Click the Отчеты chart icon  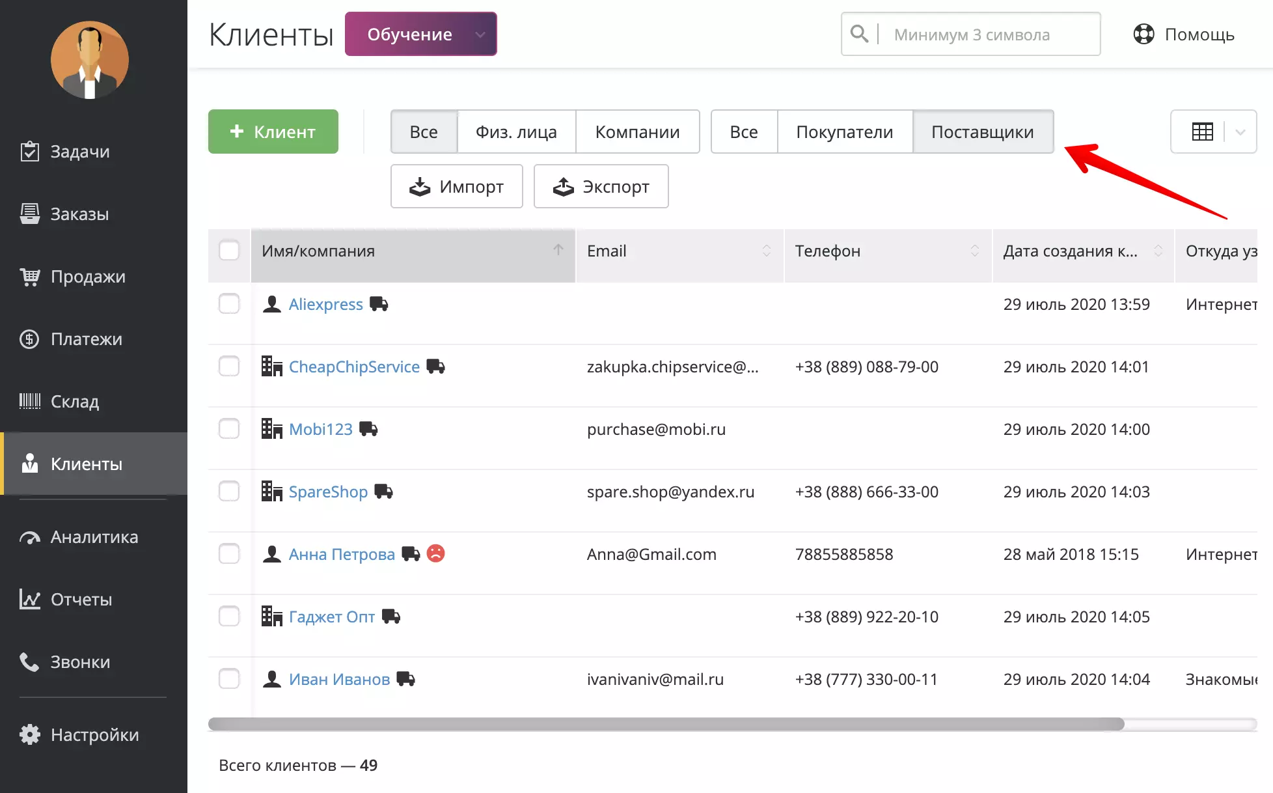[29, 599]
